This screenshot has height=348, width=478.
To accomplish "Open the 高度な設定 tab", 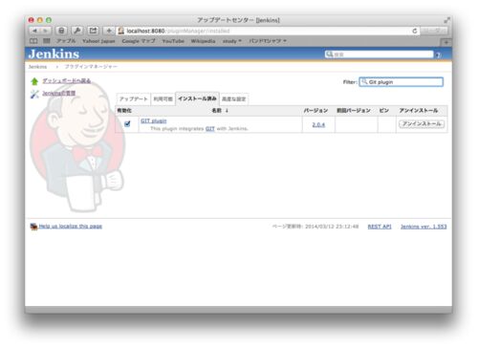I will tap(234, 98).
